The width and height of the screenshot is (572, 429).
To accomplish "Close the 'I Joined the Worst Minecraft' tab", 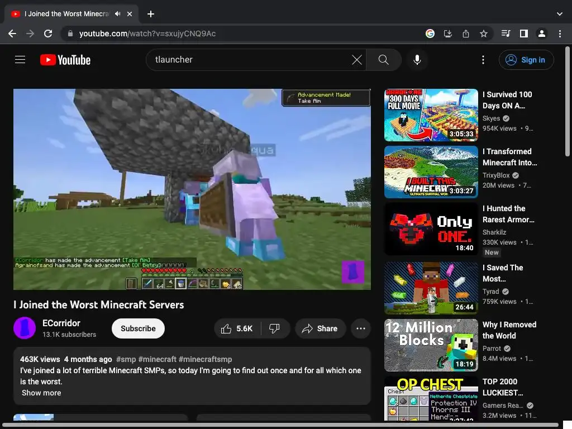I will [x=130, y=14].
